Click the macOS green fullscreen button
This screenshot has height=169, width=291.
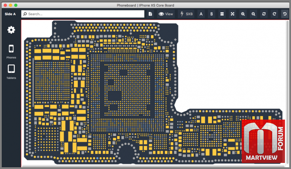click(16, 5)
